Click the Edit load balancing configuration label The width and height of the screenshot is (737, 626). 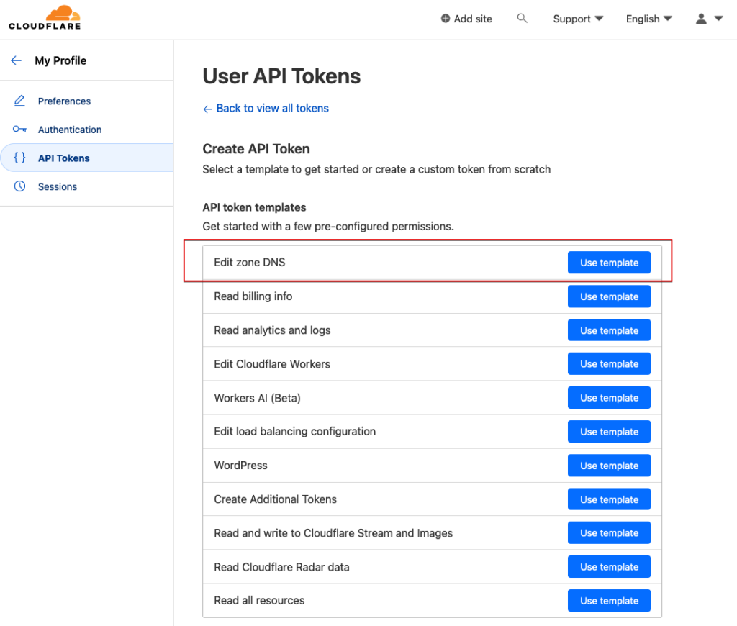pyautogui.click(x=294, y=432)
